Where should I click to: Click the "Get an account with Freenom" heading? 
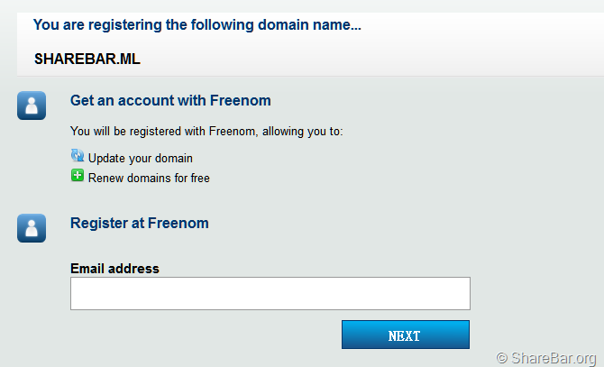170,101
